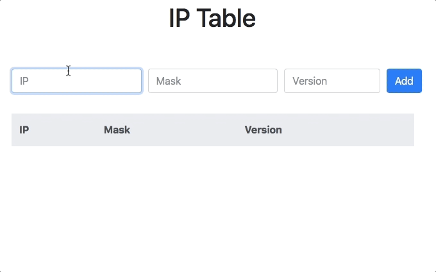This screenshot has height=272, width=436.
Task: Click the gray Version placeholder text
Action: (310, 81)
